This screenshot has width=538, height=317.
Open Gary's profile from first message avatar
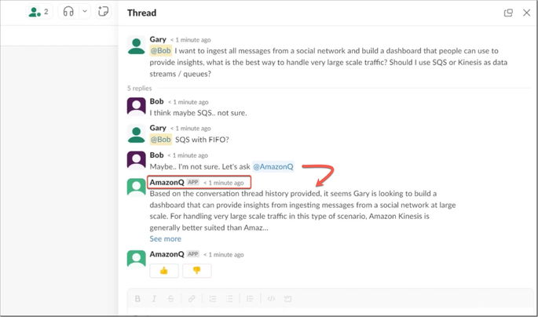136,46
